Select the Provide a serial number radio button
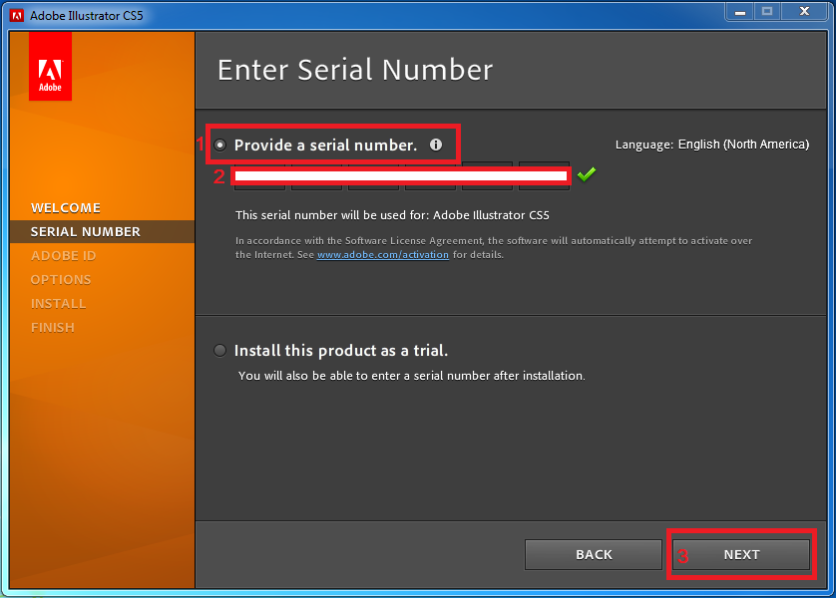 point(219,145)
